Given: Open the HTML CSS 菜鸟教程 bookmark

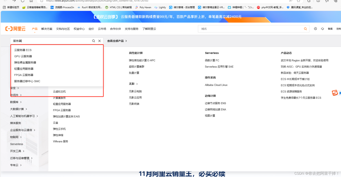Looking at the screenshot, I should pyautogui.click(x=118, y=7).
